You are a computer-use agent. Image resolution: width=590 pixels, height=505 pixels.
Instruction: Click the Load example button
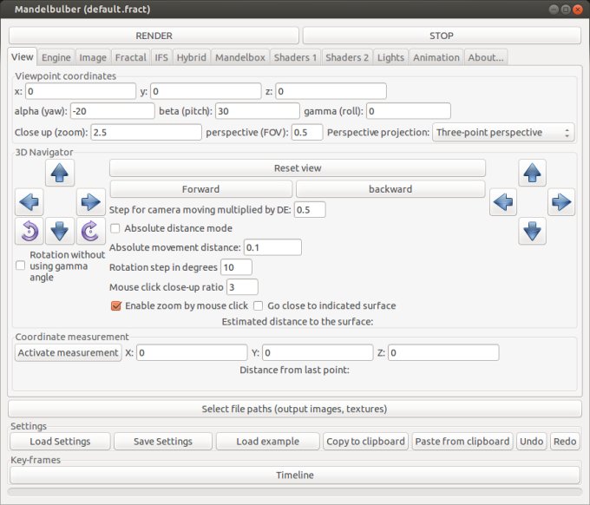[x=267, y=441]
